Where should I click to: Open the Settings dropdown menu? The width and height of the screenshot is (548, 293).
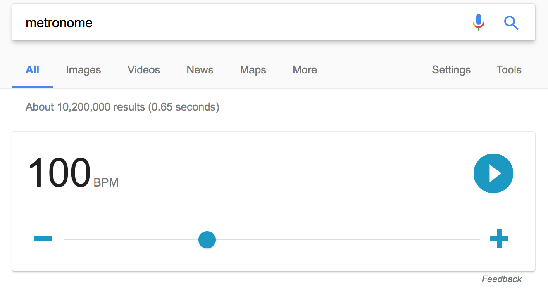click(x=451, y=70)
